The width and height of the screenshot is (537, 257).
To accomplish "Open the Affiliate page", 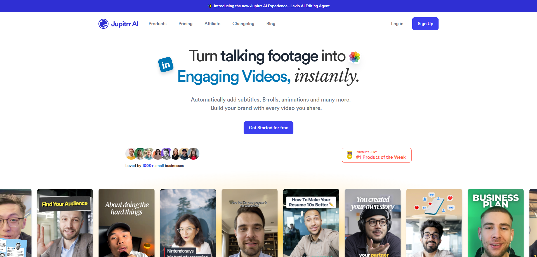I will (212, 24).
